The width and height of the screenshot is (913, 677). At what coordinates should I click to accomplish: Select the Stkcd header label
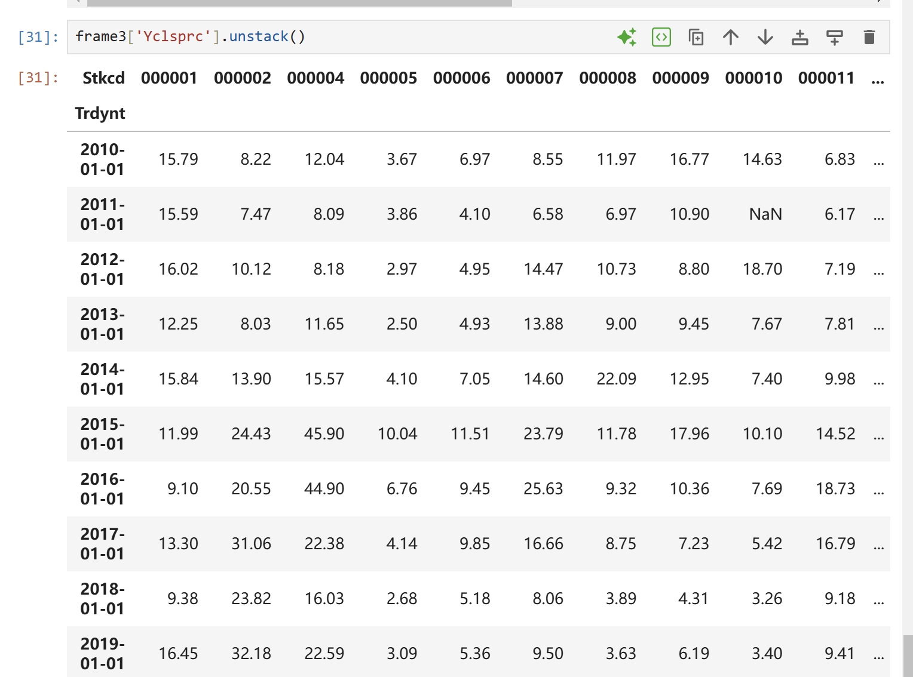click(x=103, y=78)
